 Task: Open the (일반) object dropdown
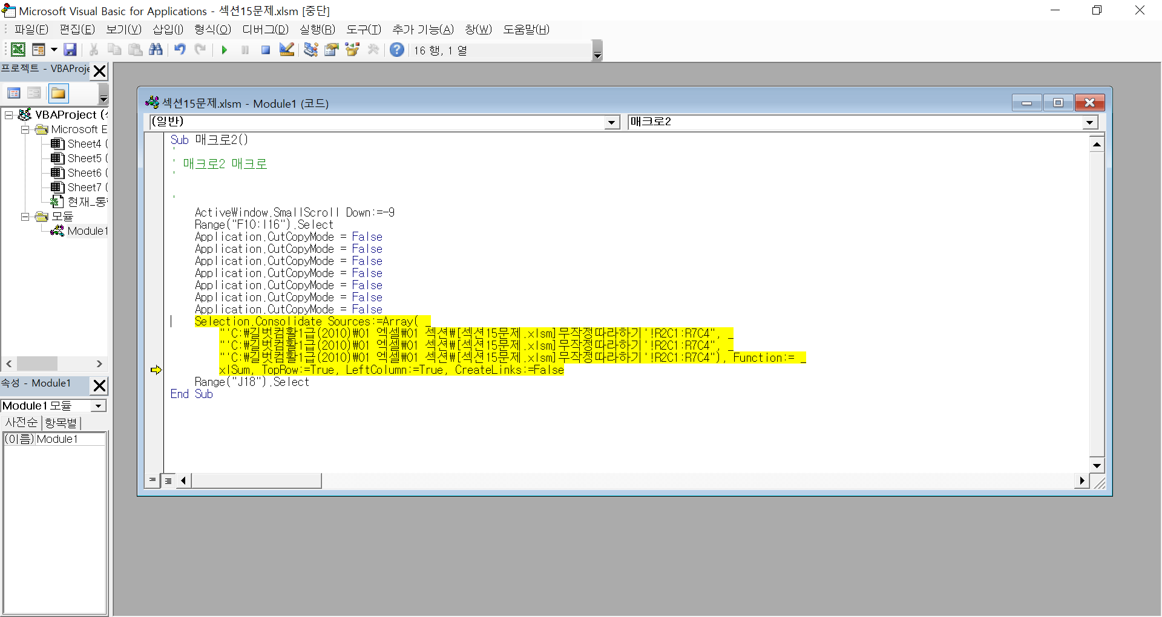612,122
